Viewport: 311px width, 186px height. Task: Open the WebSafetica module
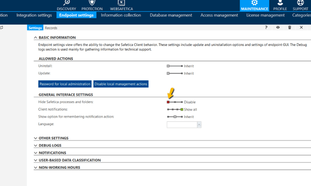[x=121, y=5]
